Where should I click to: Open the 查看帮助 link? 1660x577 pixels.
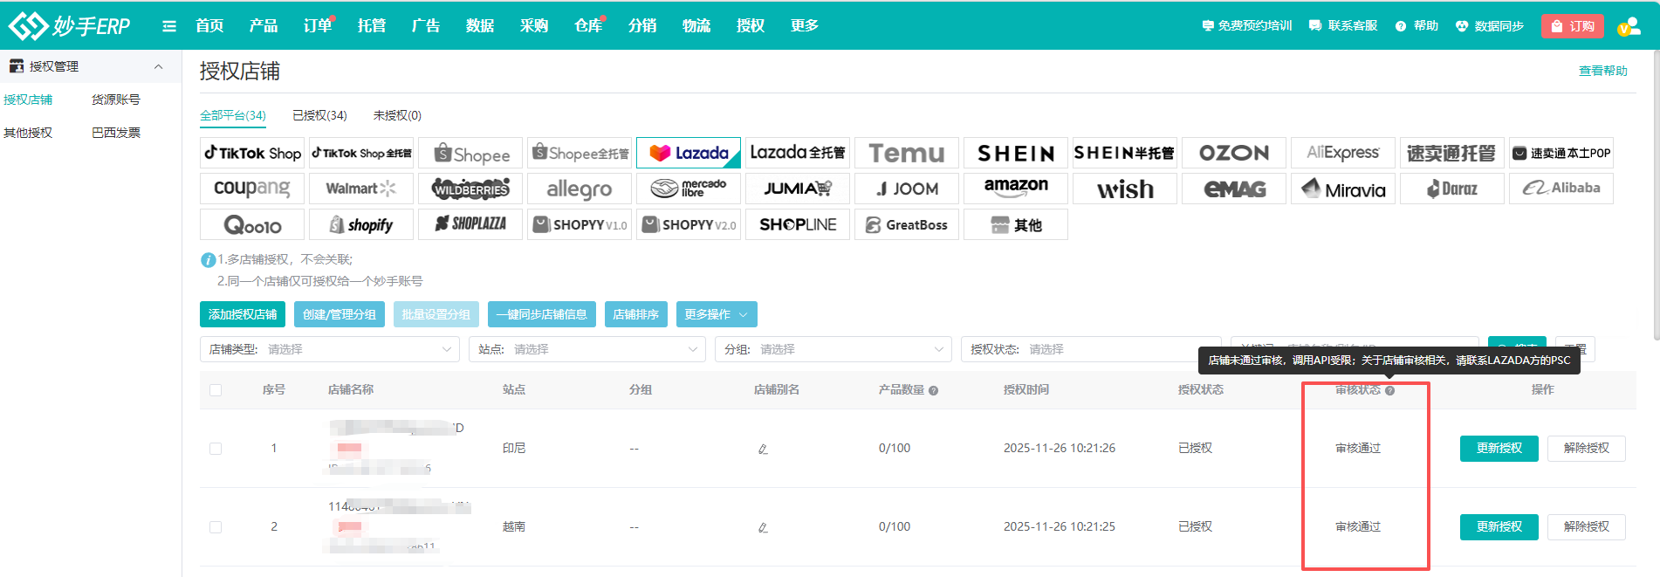[1603, 71]
